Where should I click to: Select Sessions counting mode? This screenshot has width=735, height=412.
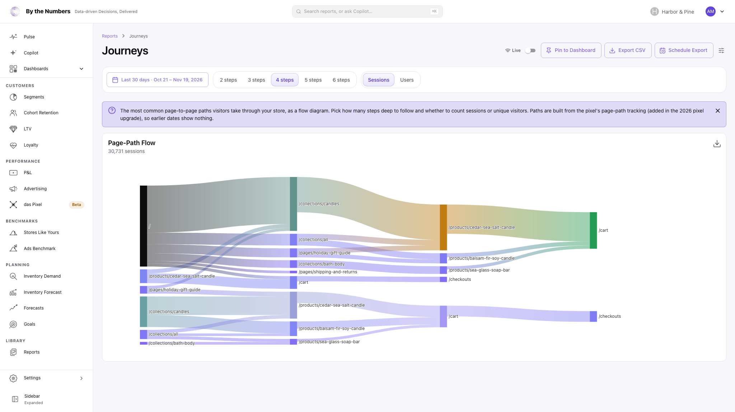tap(378, 80)
